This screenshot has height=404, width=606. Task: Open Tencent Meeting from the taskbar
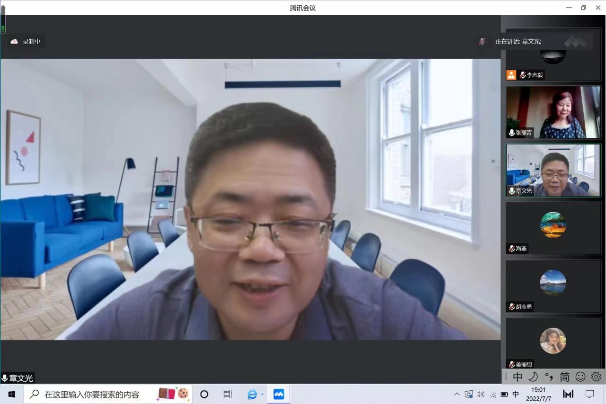click(x=279, y=394)
